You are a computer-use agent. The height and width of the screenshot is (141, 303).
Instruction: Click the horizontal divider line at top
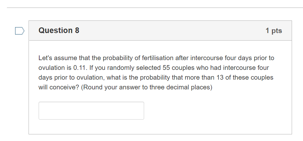155,8
